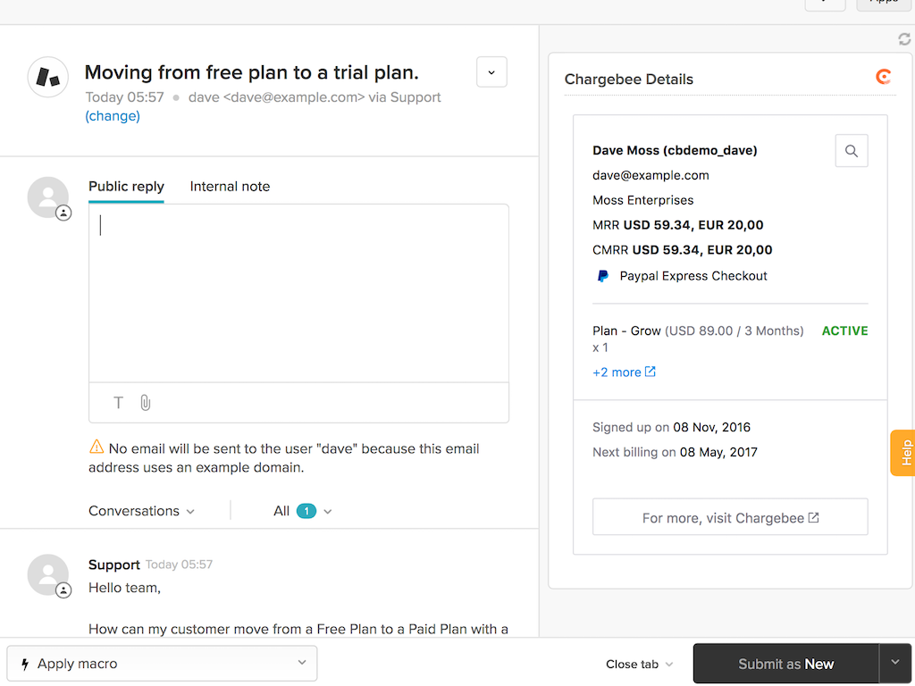
Task: Expand the submit status arrow button
Action: pos(895,663)
